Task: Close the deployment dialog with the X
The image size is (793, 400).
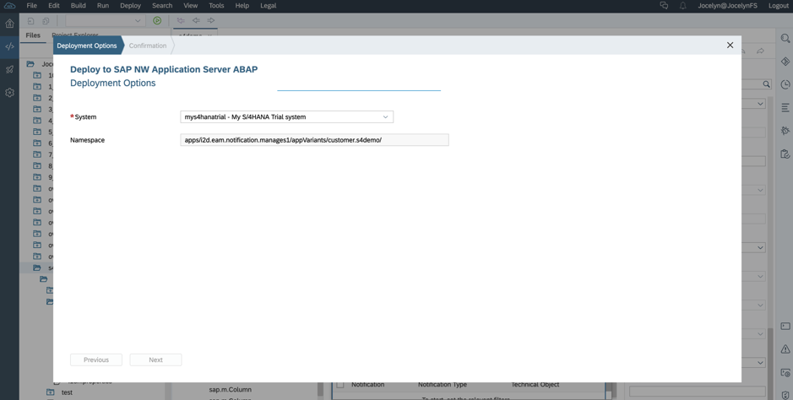Action: (x=730, y=46)
